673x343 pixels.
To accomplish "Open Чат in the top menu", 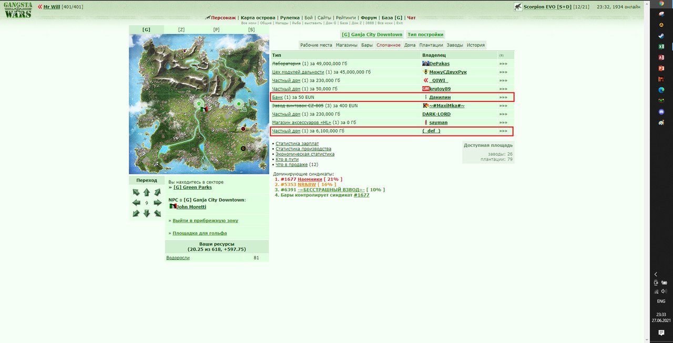I will pos(411,18).
